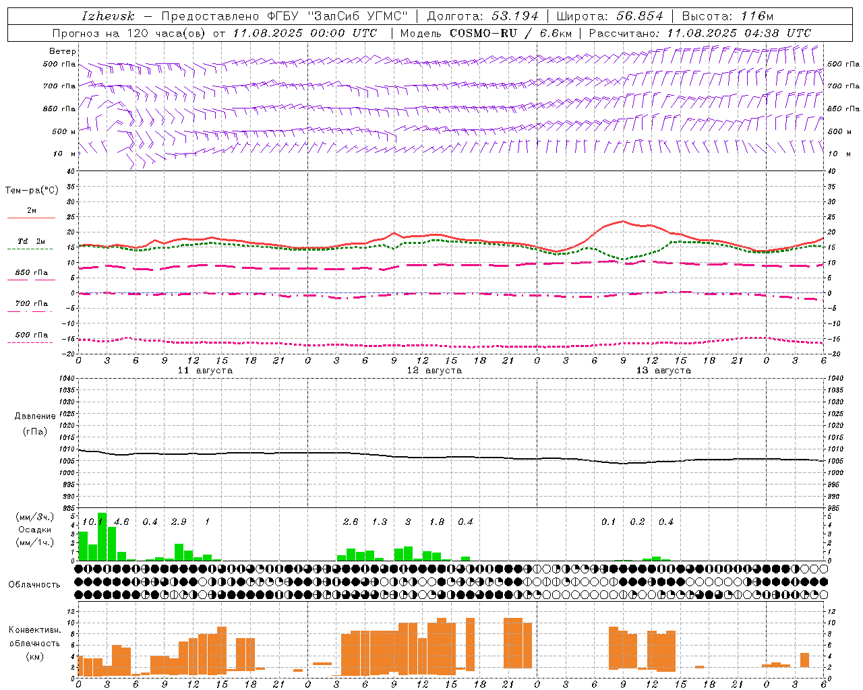The width and height of the screenshot is (863, 690).
Task: Click the "1.3" precipitation total value
Action: [x=380, y=522]
